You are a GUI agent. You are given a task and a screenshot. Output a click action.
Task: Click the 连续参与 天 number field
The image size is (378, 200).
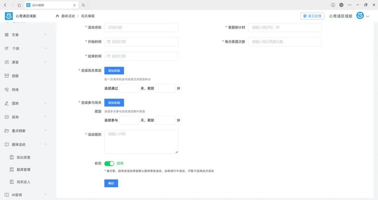pyautogui.click(x=129, y=120)
